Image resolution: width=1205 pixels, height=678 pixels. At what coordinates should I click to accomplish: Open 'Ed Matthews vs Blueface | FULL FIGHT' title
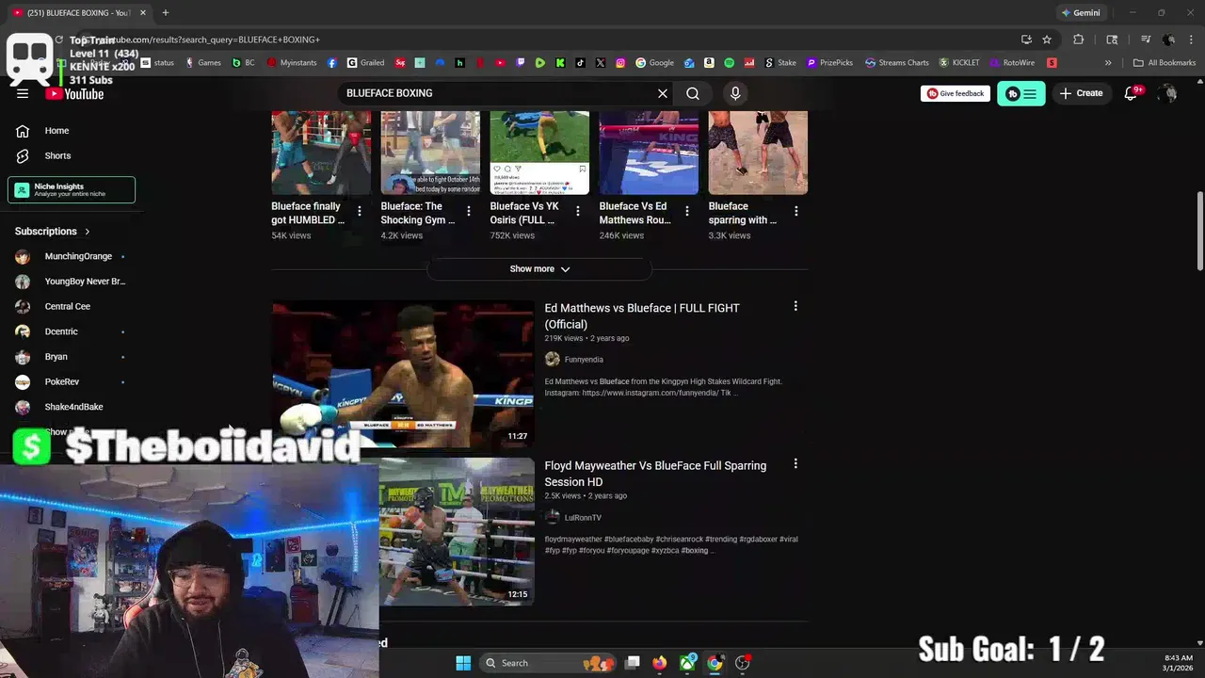pos(642,315)
